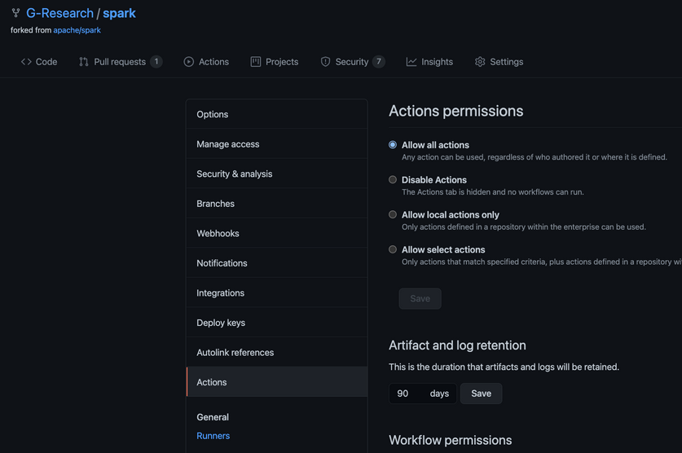Image resolution: width=682 pixels, height=453 pixels.
Task: Click the Projects board icon
Action: (x=256, y=62)
